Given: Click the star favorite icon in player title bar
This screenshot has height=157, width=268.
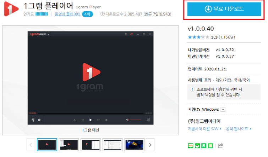Looking at the screenshot, I should pos(126,34).
